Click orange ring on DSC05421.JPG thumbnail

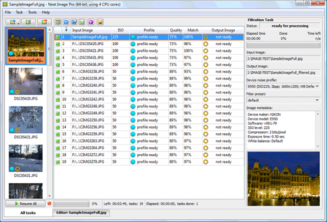(x=17, y=130)
